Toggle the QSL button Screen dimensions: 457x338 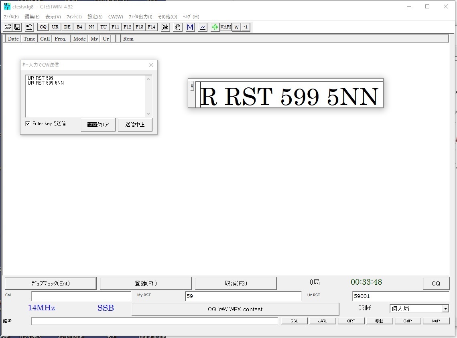(294, 320)
